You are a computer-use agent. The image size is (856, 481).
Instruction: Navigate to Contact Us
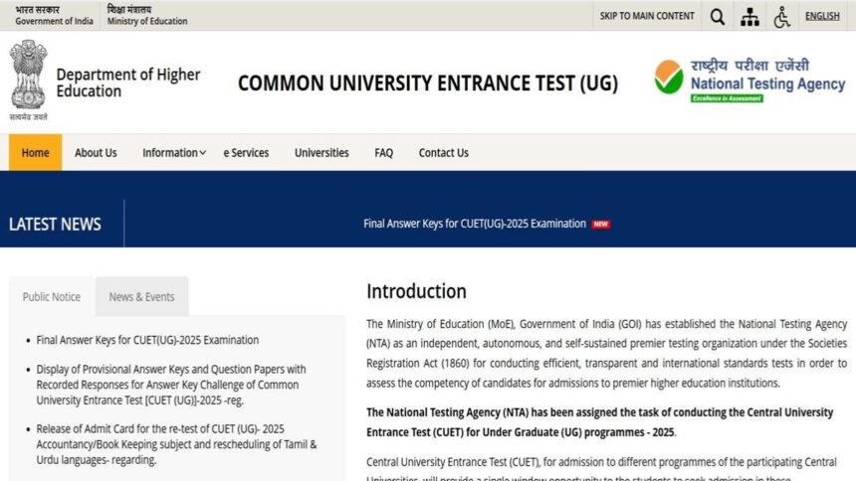(443, 153)
